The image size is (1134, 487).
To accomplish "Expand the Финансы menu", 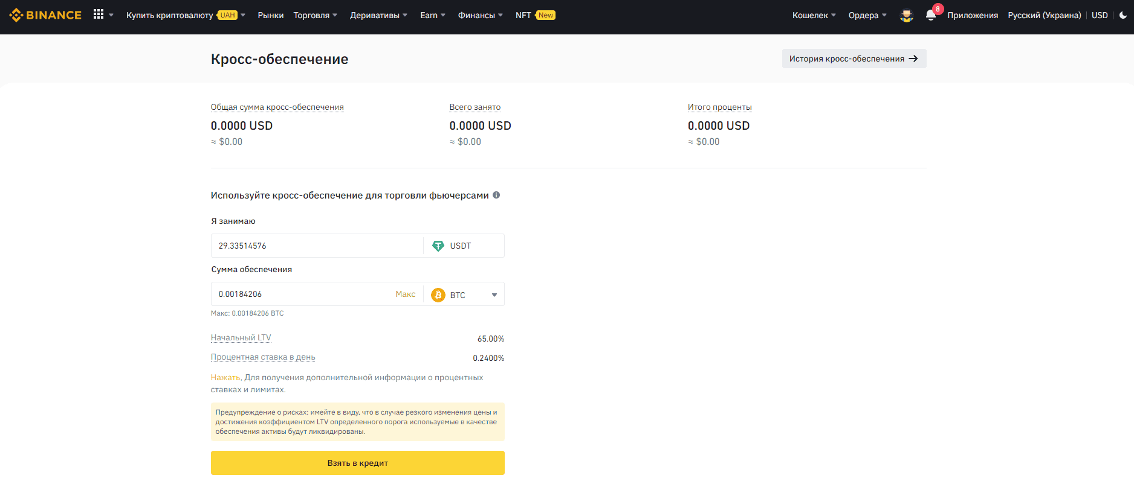I will tap(481, 15).
